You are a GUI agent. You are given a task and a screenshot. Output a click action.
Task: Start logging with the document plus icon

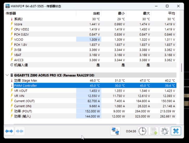point(154,131)
